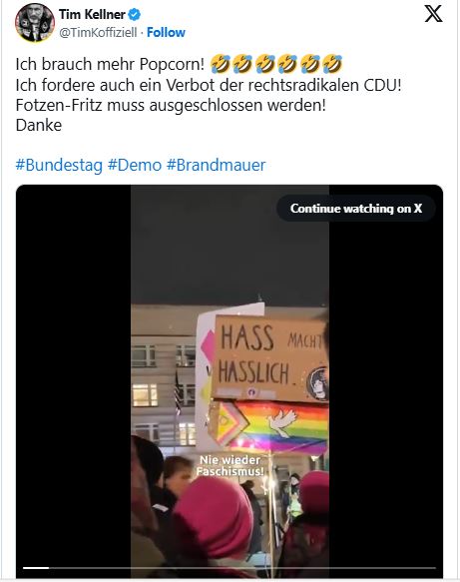The height and width of the screenshot is (582, 460).
Task: Click the Popcorn tweet text line
Action: point(110,64)
